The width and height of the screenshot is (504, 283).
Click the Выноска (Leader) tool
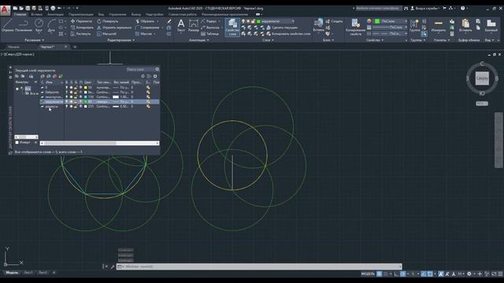click(210, 28)
